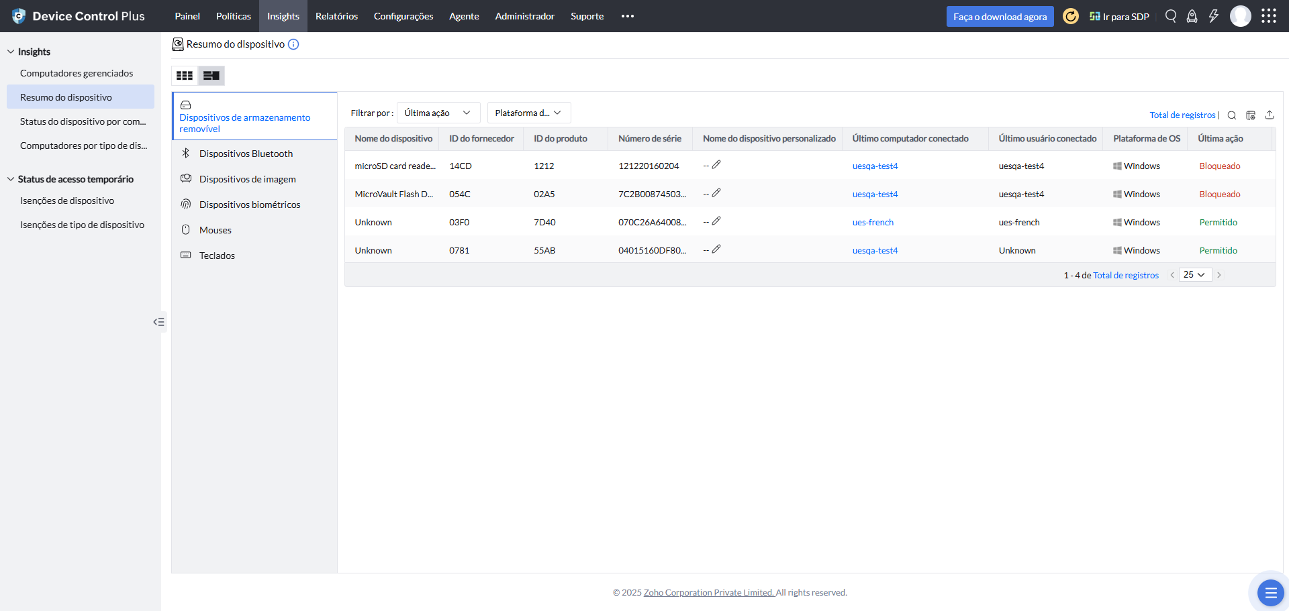This screenshot has width=1289, height=611.
Task: Open notifications bell icon in header
Action: (x=1192, y=16)
